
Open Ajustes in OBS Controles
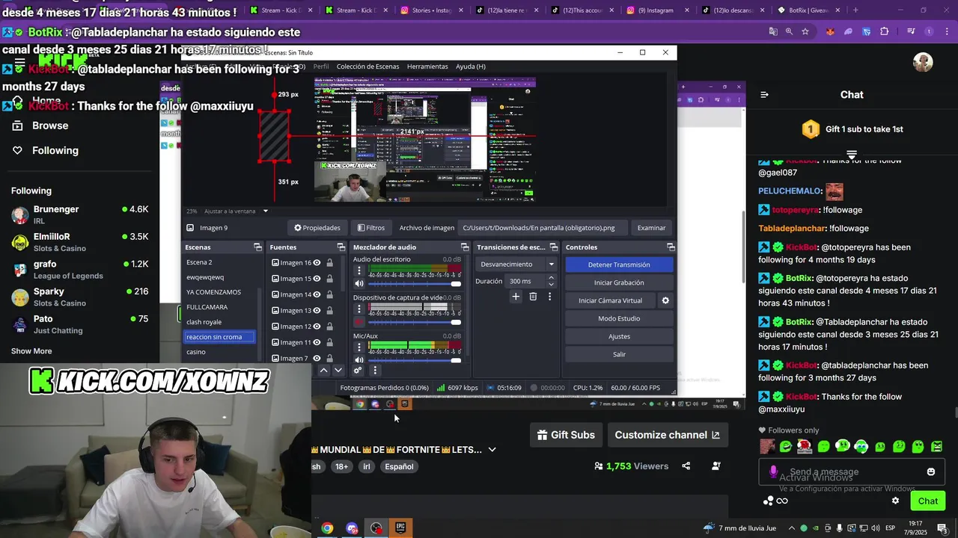tap(619, 336)
